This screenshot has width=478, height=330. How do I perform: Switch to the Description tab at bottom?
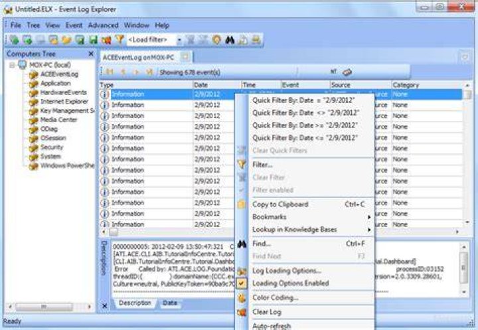[135, 303]
